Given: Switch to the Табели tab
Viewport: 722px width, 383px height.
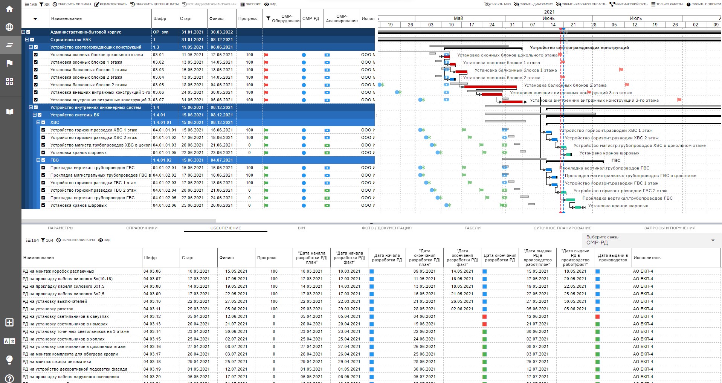Looking at the screenshot, I should tap(472, 228).
